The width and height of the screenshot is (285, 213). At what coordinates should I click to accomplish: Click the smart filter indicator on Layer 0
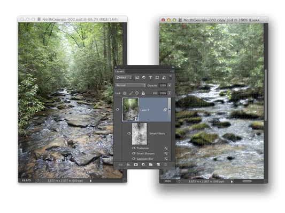tap(165, 110)
